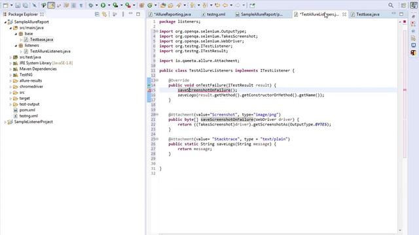
Task: Expand the src/test/java folder
Action: [x=10, y=57]
